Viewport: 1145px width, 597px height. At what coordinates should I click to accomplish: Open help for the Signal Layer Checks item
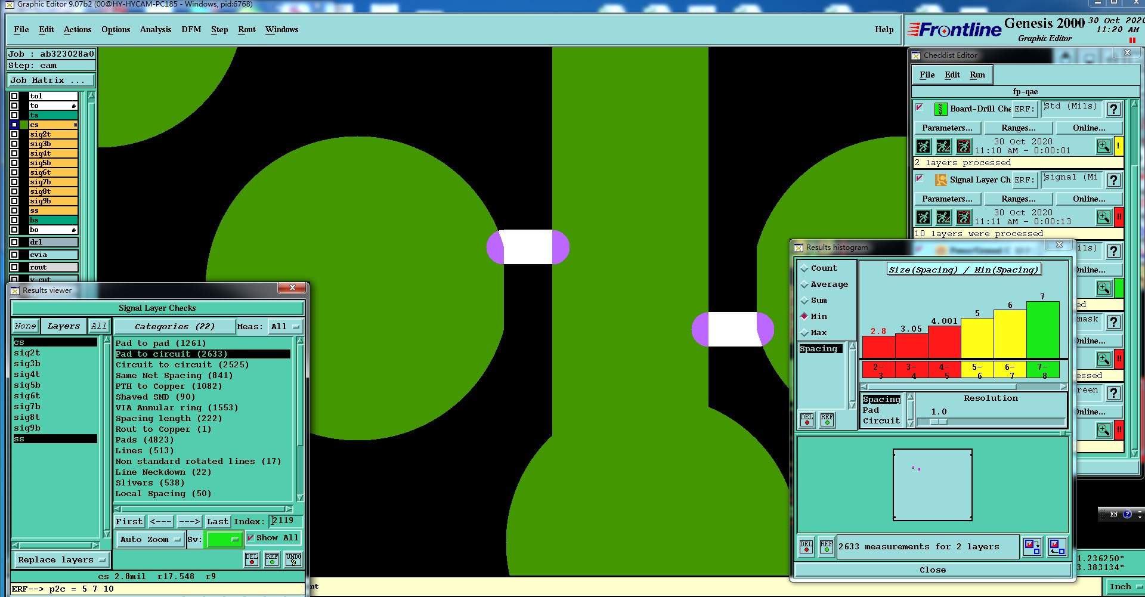click(x=1113, y=180)
